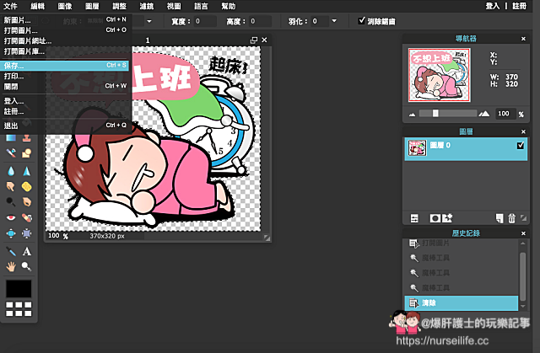Screen dimensions: 540x353
Task: Add a layer mask
Action: tap(435, 218)
